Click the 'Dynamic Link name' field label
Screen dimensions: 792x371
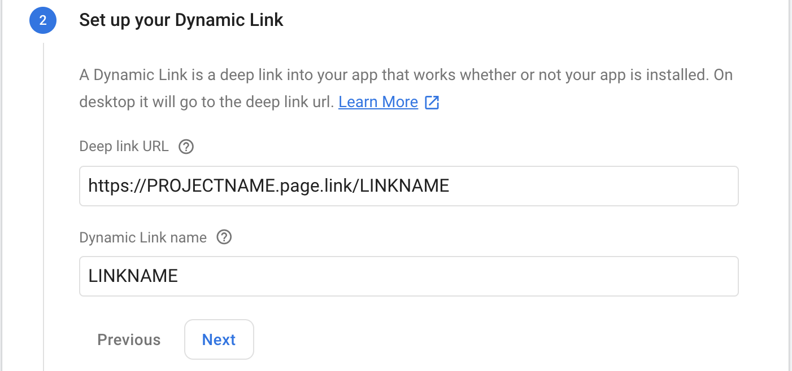[143, 237]
